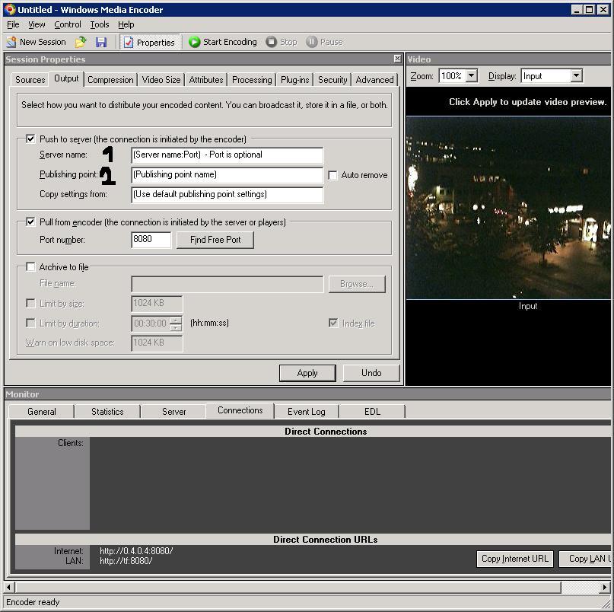Switch to the Security tab
Screen dimensions: 614x612
(332, 79)
